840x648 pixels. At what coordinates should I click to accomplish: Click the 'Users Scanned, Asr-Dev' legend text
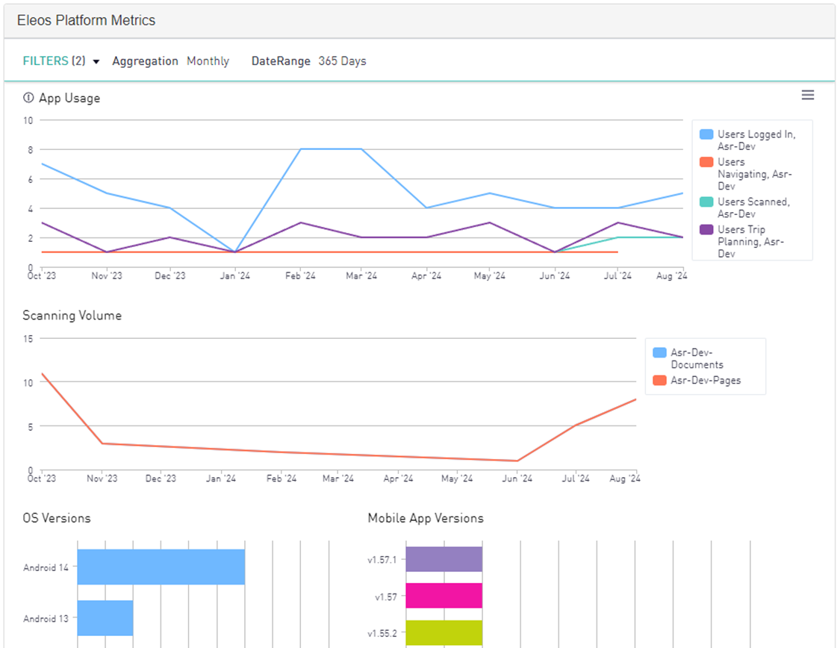tap(753, 208)
